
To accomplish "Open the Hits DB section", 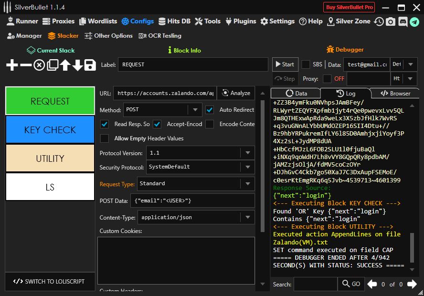I will 174,21.
